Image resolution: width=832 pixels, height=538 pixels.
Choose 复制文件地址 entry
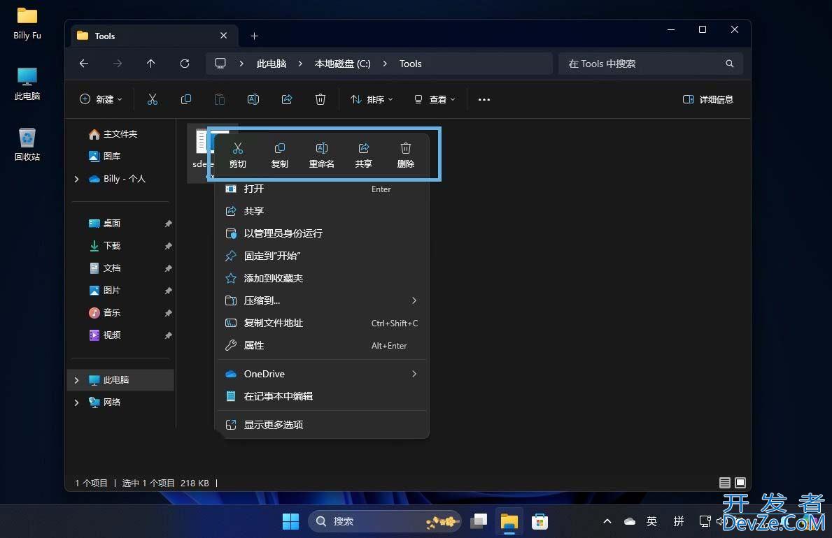[323, 323]
